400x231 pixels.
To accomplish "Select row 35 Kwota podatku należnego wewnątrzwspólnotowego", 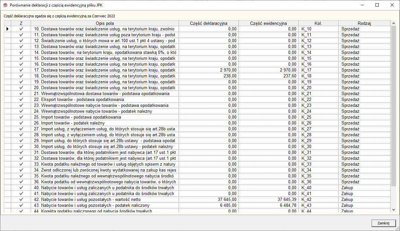I will coord(105,176).
